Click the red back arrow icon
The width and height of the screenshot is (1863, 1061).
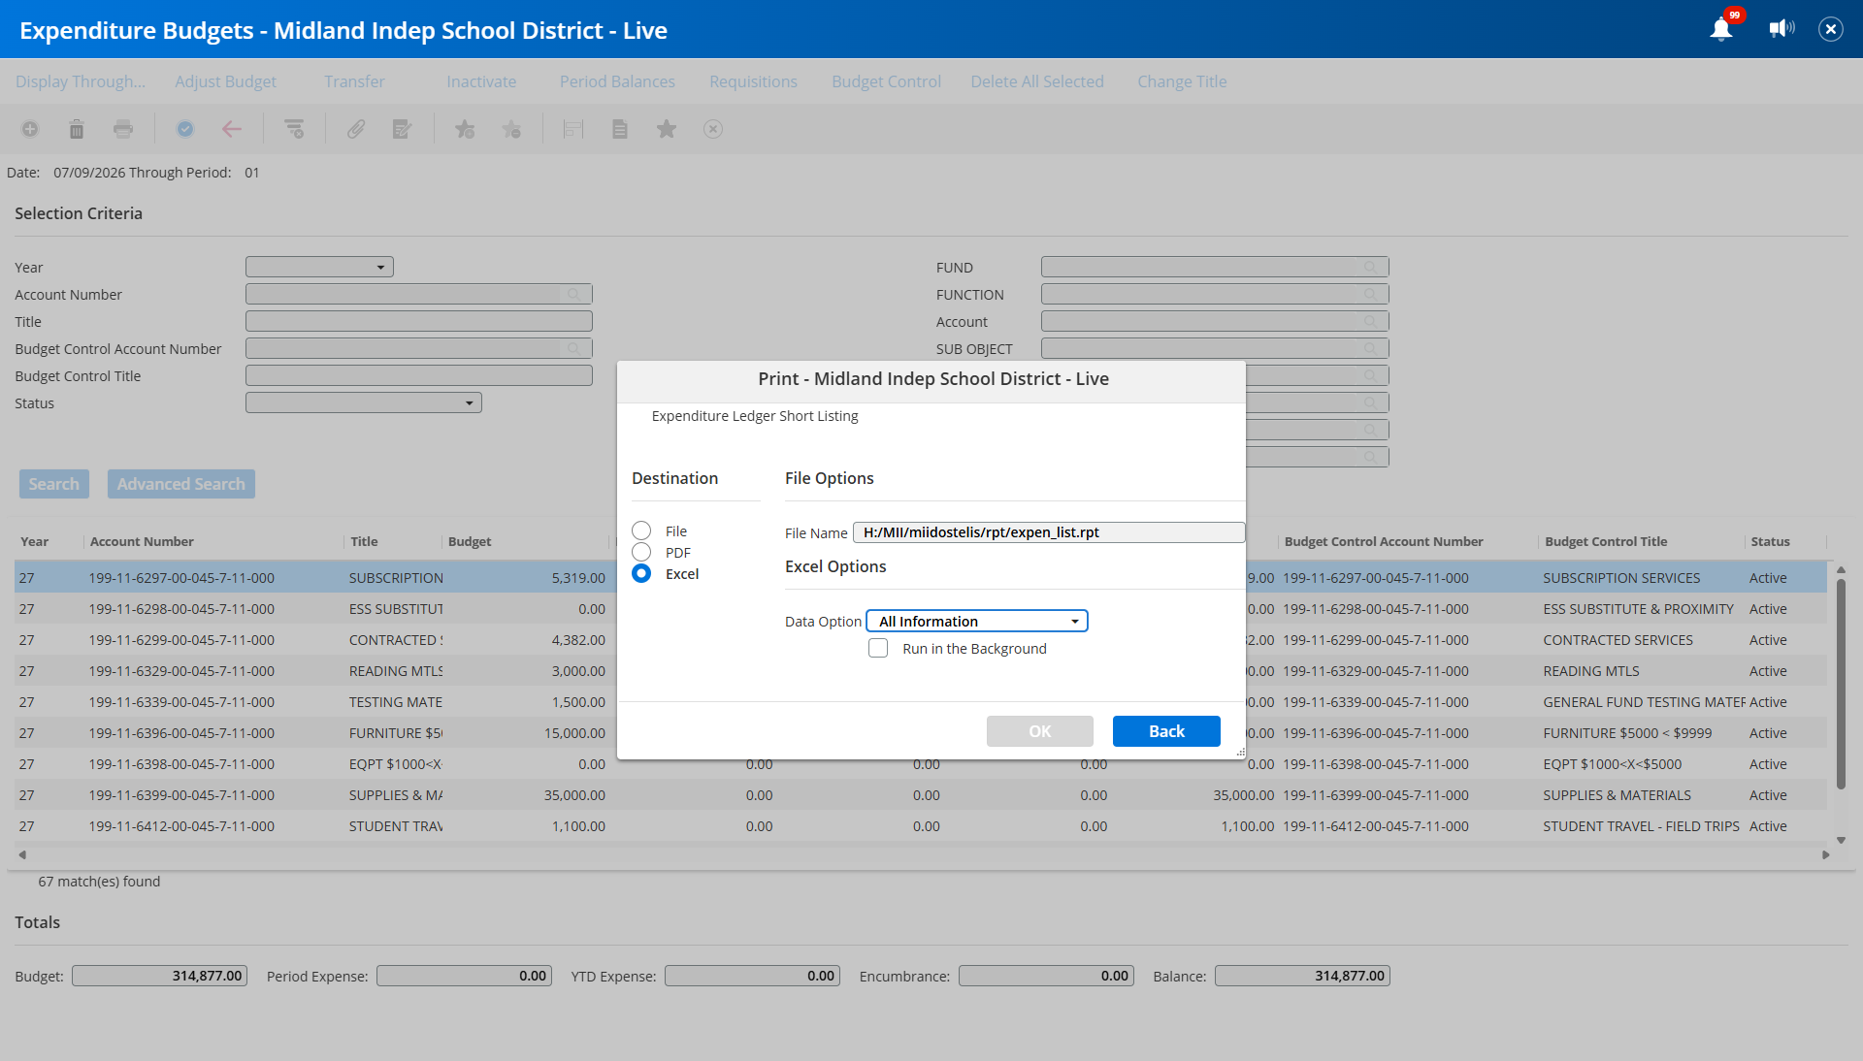point(232,129)
